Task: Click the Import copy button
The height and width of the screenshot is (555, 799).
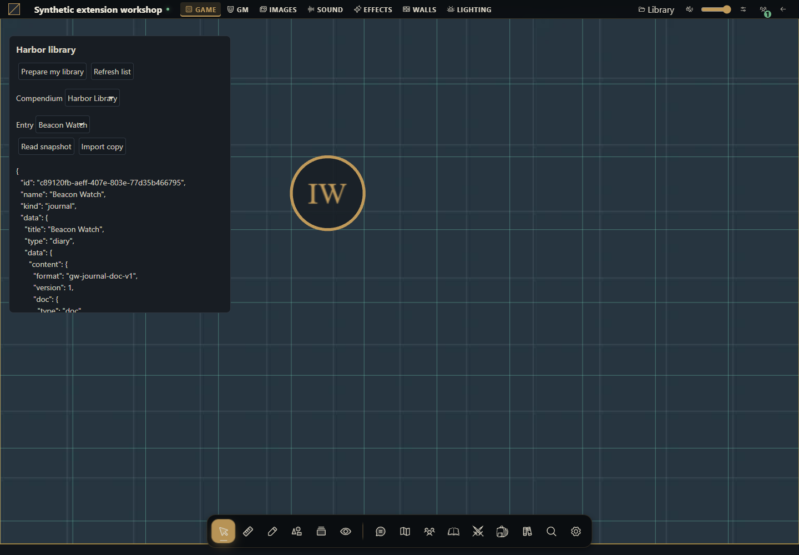Action: [x=102, y=147]
